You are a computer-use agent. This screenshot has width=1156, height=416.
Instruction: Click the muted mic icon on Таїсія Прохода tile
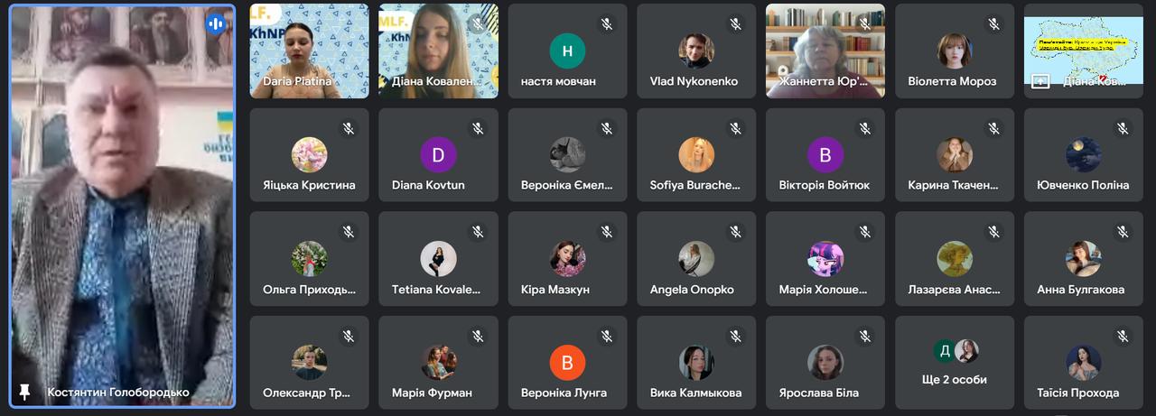coord(1123,337)
